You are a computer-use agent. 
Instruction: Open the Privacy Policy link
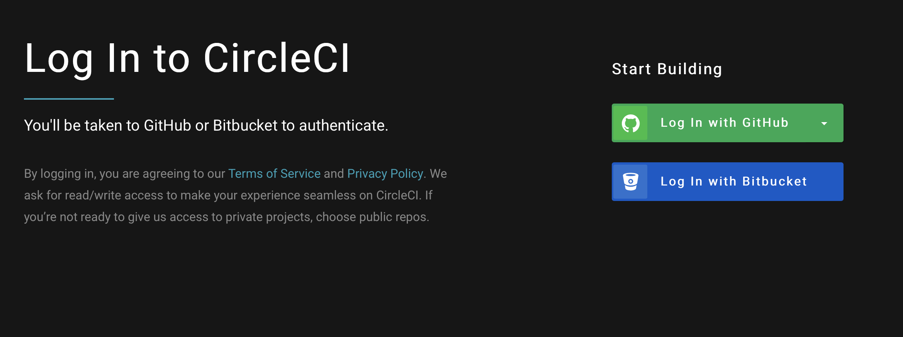(x=385, y=174)
